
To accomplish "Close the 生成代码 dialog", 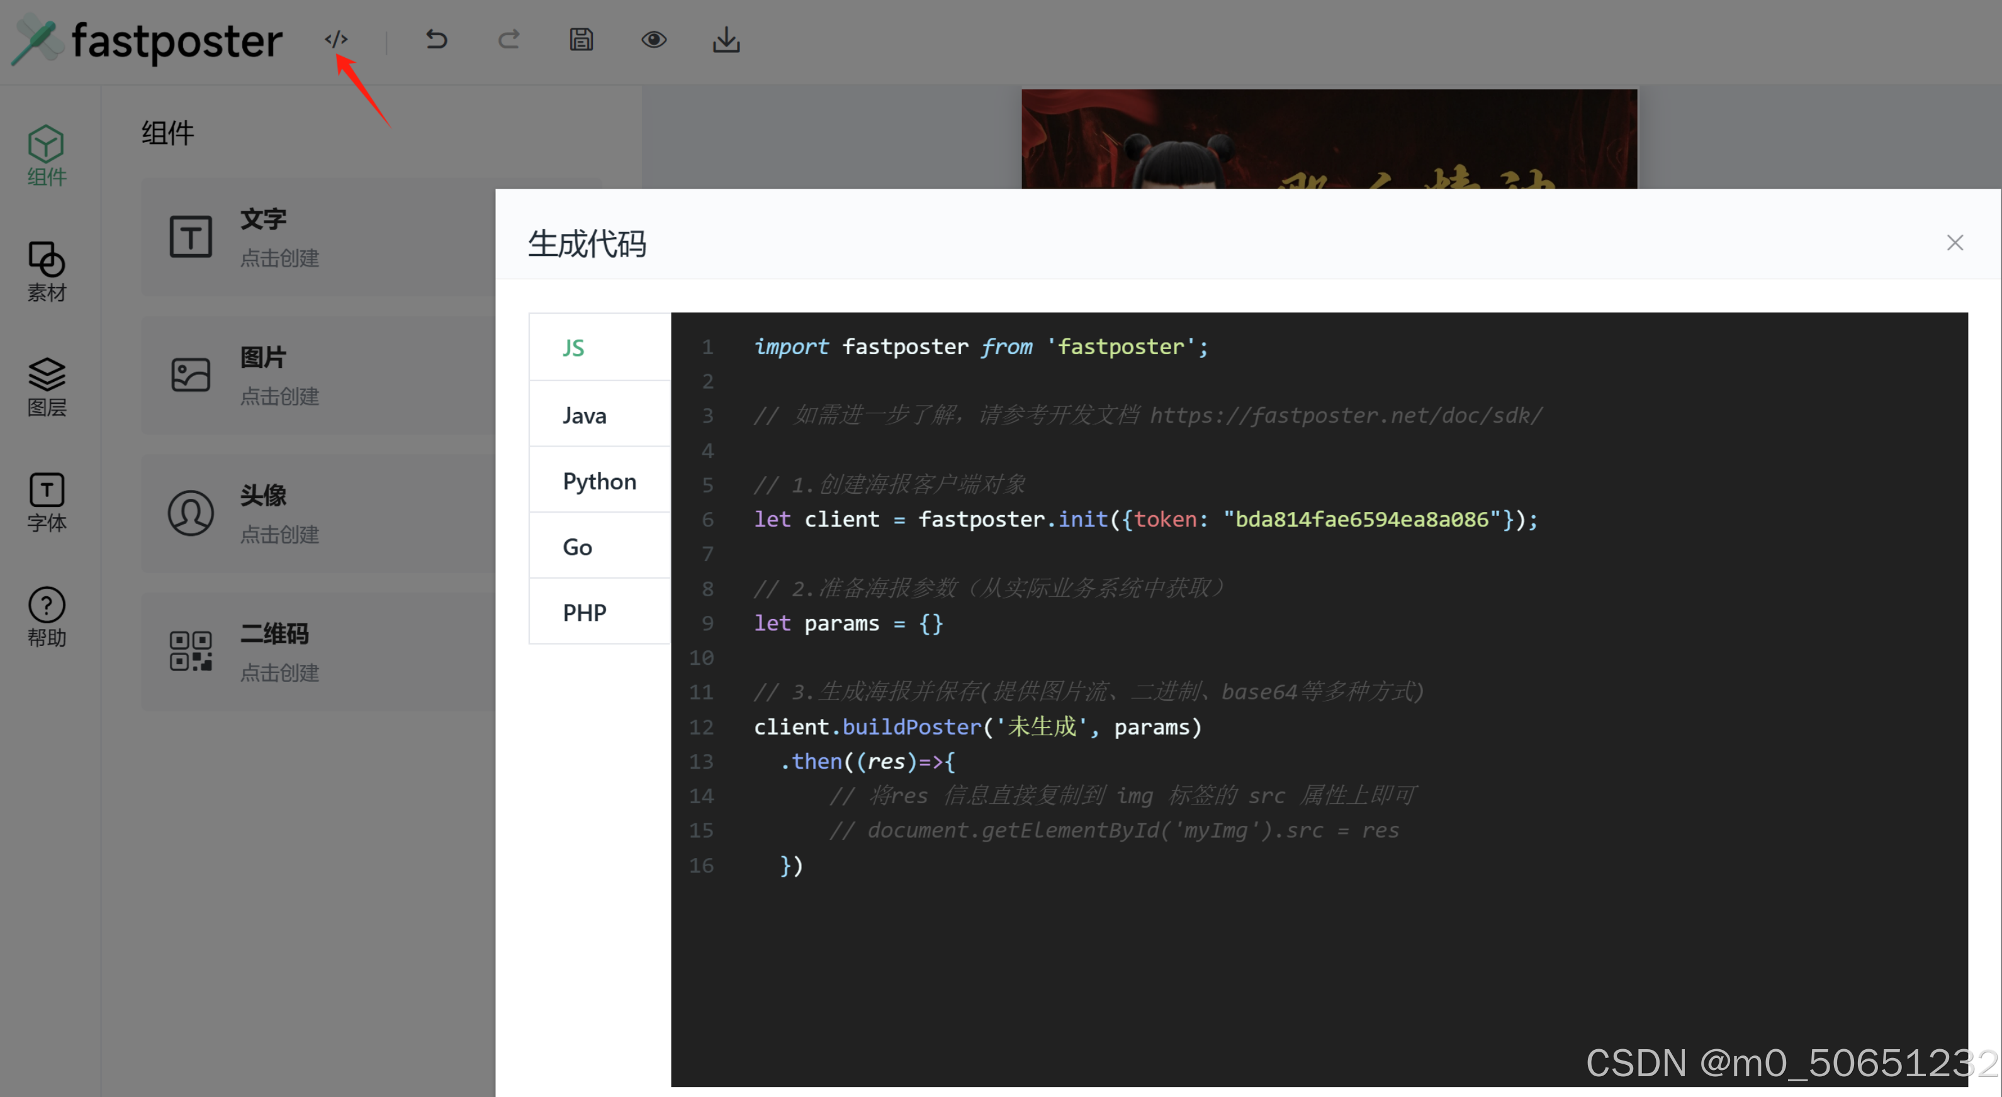I will (x=1955, y=242).
